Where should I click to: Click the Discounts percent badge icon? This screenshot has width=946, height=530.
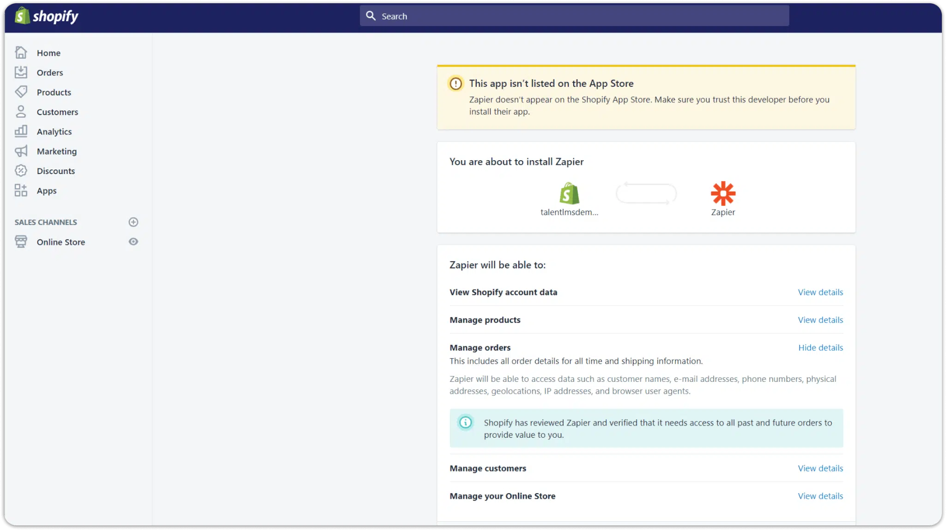[x=21, y=171]
